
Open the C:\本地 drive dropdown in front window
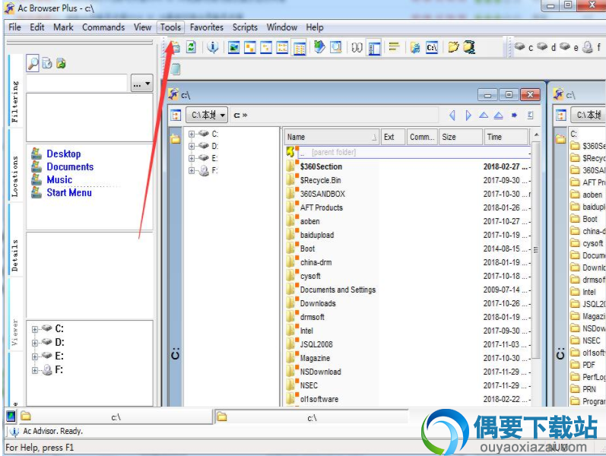tap(207, 116)
